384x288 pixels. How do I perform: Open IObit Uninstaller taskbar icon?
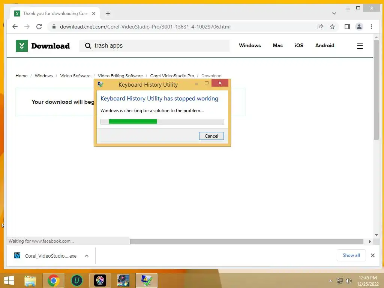76,280
